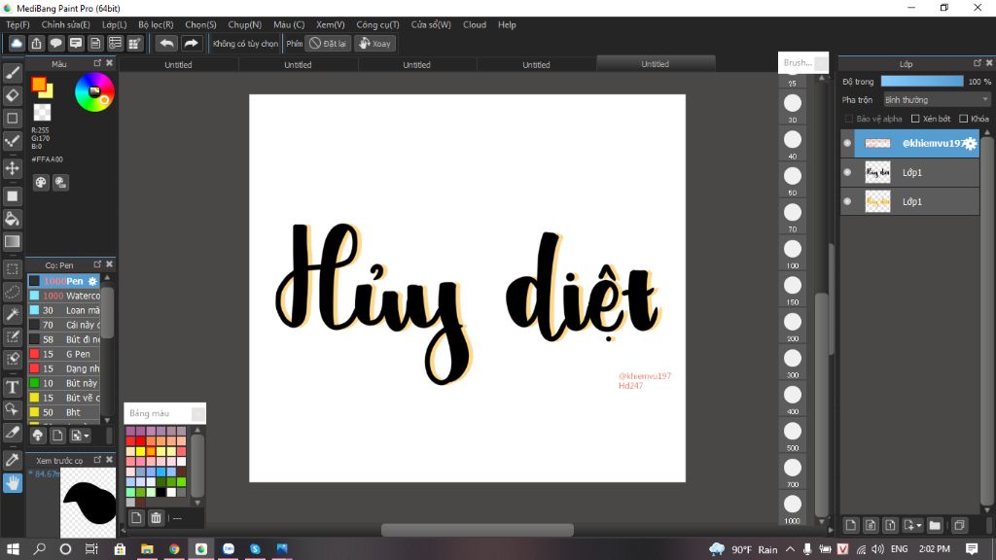Open gear settings of 1000 Pen brush
The height and width of the screenshot is (560, 996).
[92, 281]
